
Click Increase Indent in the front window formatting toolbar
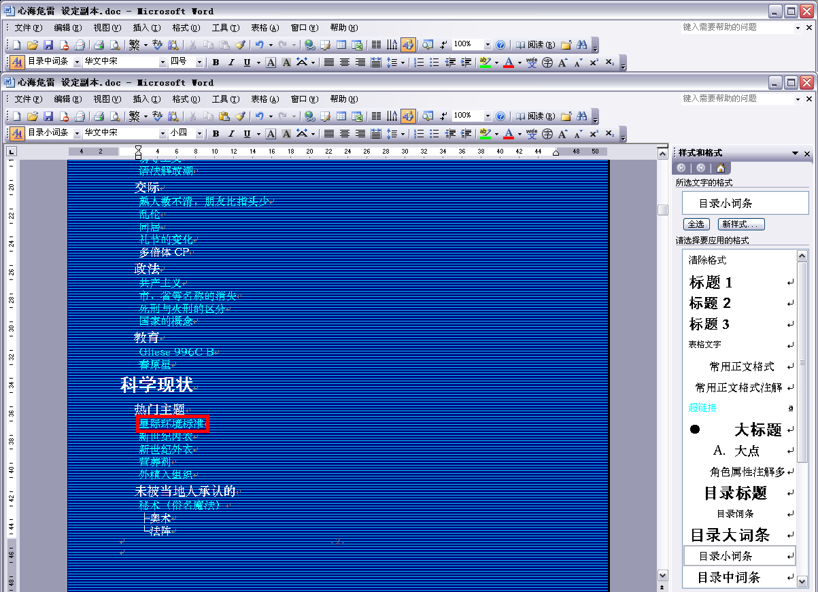click(466, 134)
